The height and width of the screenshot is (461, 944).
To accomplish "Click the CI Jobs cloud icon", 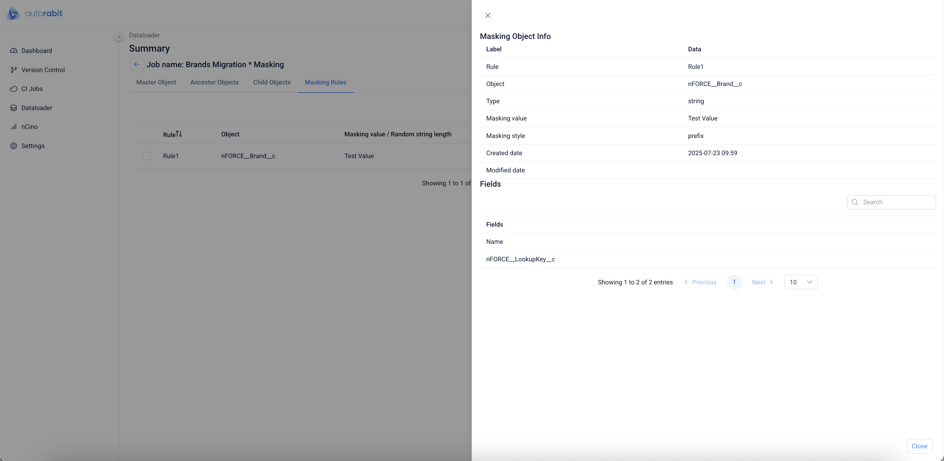I will point(14,89).
